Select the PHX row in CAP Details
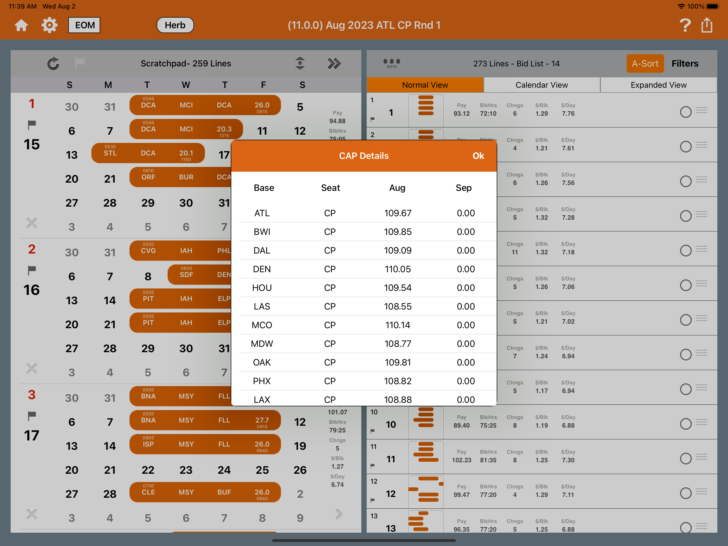 tap(364, 381)
